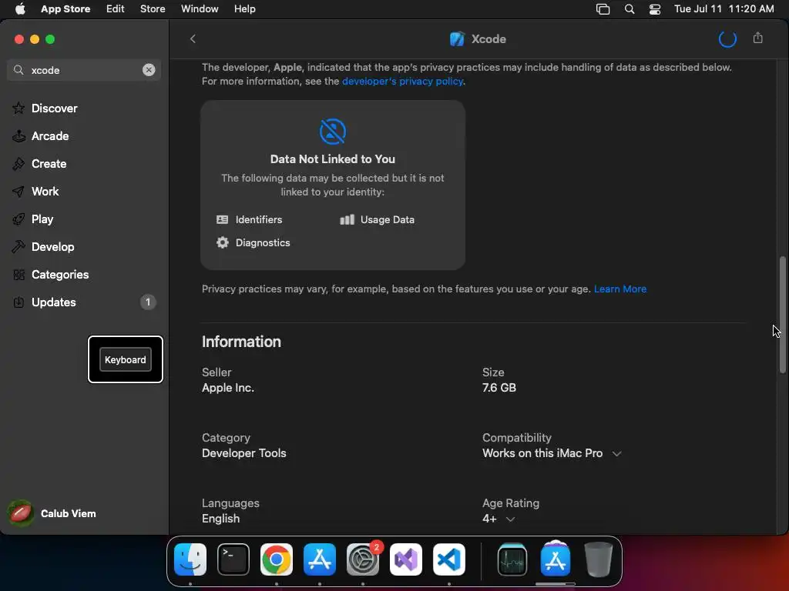789x591 pixels.
Task: Click the Work paper plane icon
Action: pyautogui.click(x=18, y=192)
